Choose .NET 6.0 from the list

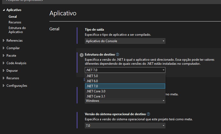(125, 81)
